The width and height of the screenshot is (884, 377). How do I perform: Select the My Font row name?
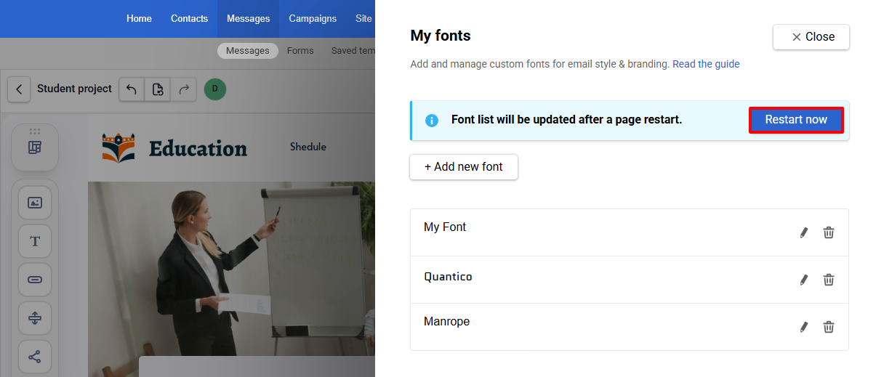[445, 227]
